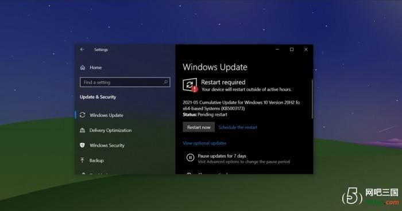Click the Windows Update page title
The width and height of the screenshot is (402, 211).
[x=215, y=67]
